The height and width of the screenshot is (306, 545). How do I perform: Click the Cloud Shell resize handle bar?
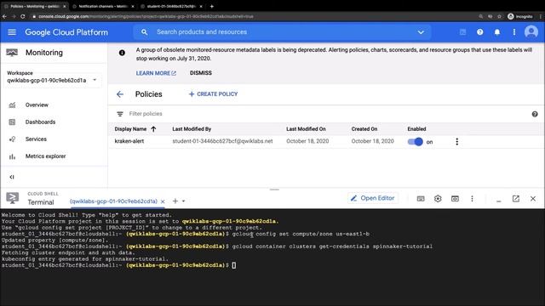point(274,190)
